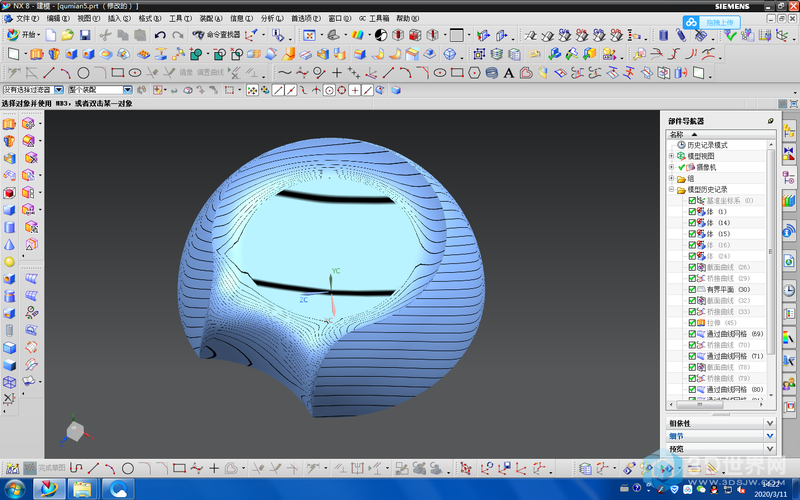Toggle the checkbox for 有界平面 (30)
Viewport: 800px width, 500px height.
pyautogui.click(x=692, y=289)
